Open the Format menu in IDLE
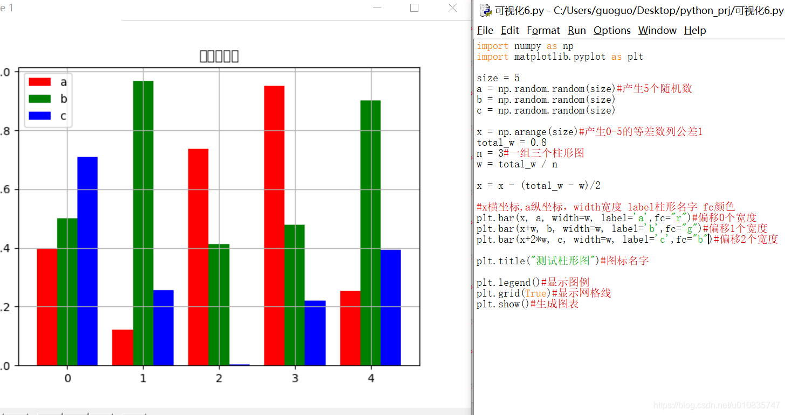 coord(543,31)
